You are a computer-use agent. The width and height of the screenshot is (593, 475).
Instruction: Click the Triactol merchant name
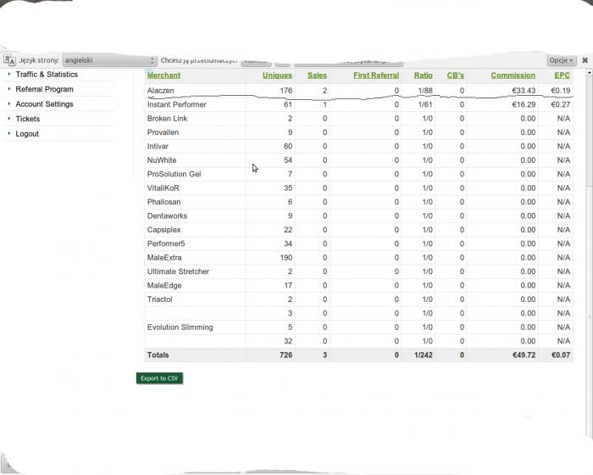pos(159,299)
